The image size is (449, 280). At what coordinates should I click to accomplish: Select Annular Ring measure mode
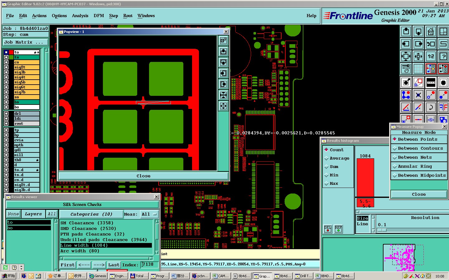[419, 166]
